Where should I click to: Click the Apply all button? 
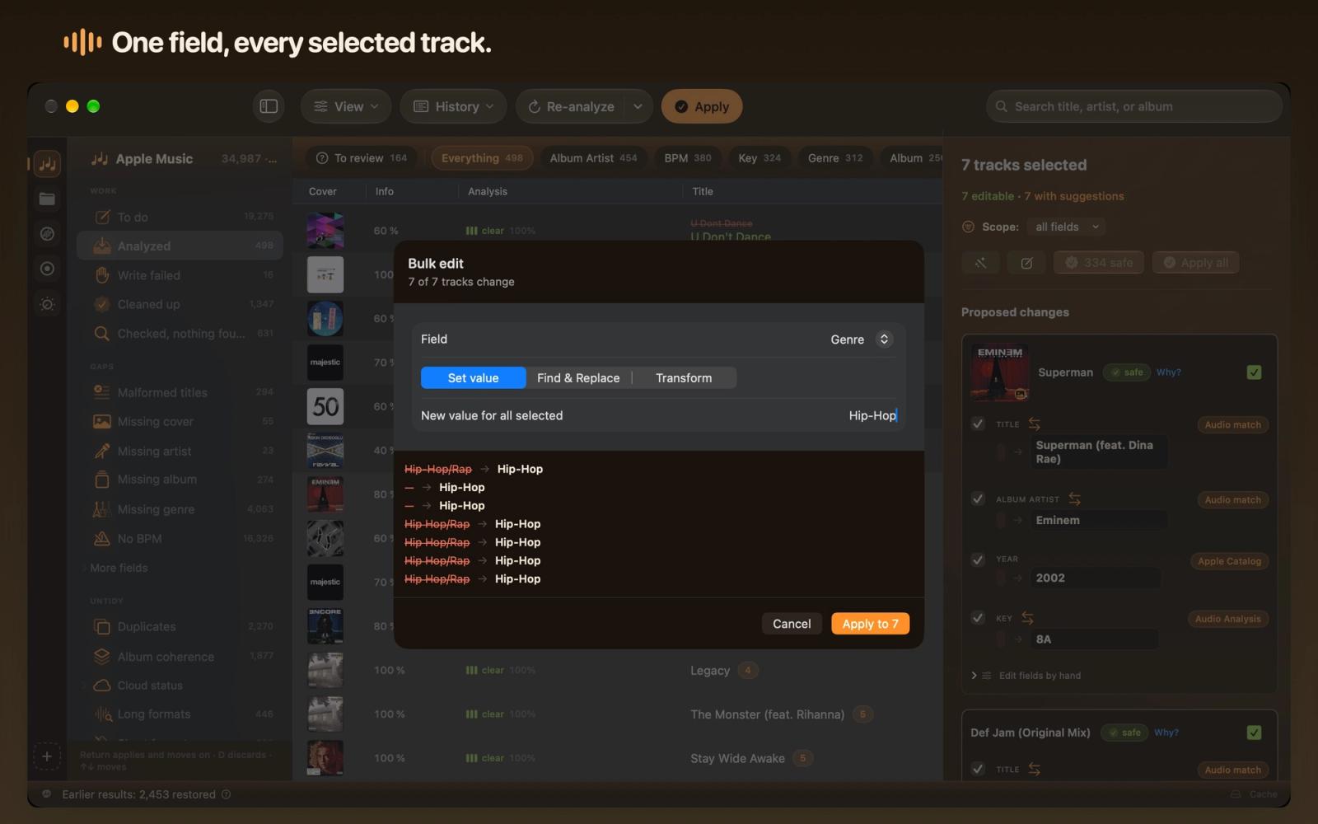point(1195,263)
